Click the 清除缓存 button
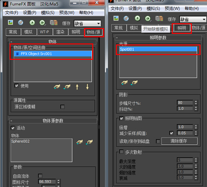The image size is (207, 187). (x=179, y=141)
